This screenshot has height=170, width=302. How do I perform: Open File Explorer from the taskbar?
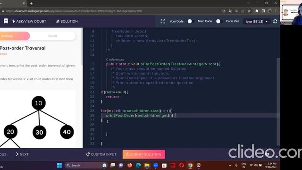pyautogui.click(x=147, y=165)
